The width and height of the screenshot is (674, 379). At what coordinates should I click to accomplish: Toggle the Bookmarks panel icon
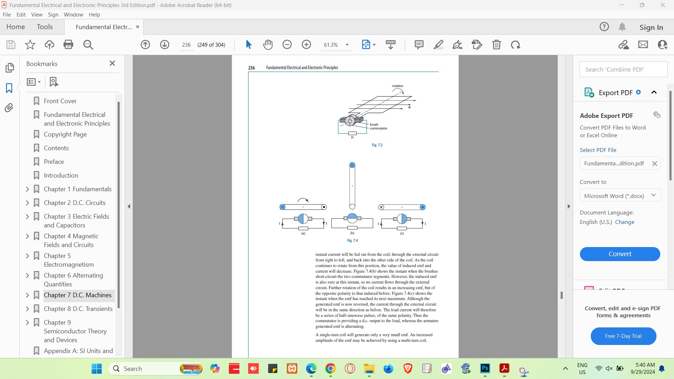tap(9, 88)
